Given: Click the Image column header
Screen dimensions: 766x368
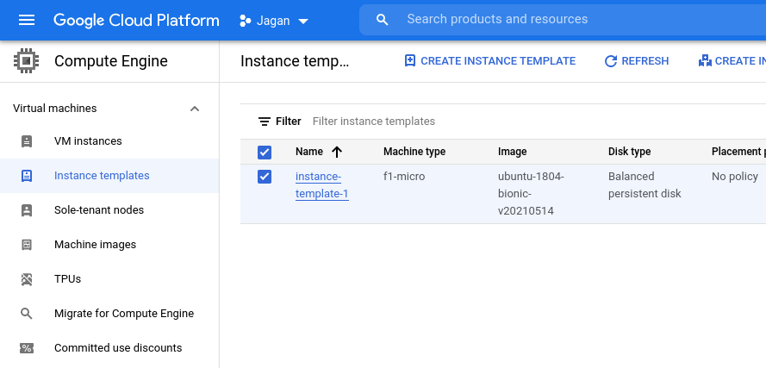Looking at the screenshot, I should (x=513, y=152).
